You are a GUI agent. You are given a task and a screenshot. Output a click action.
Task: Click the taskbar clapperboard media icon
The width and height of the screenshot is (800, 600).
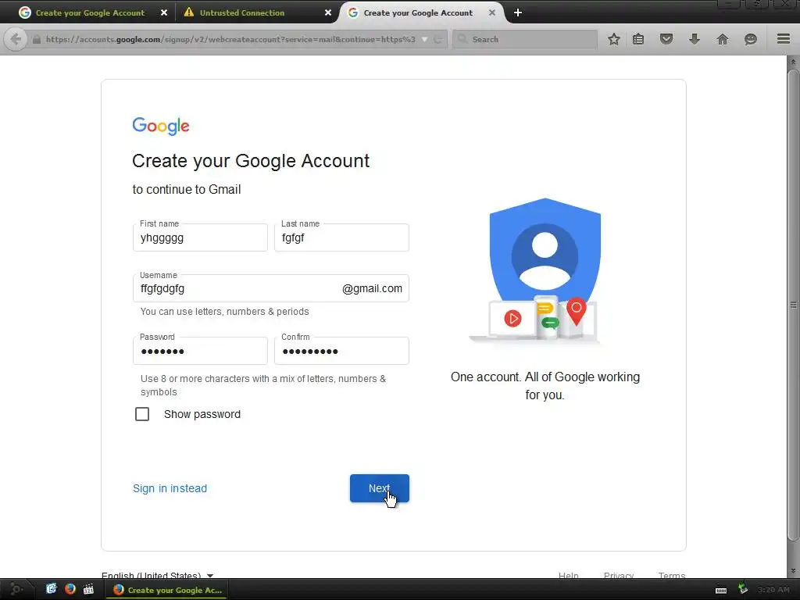tap(88, 589)
